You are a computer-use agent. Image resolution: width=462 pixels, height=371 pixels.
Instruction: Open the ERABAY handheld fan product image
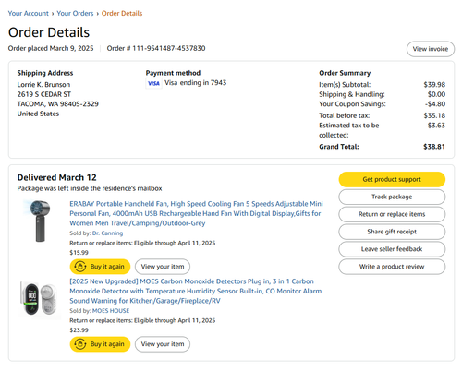point(39,221)
